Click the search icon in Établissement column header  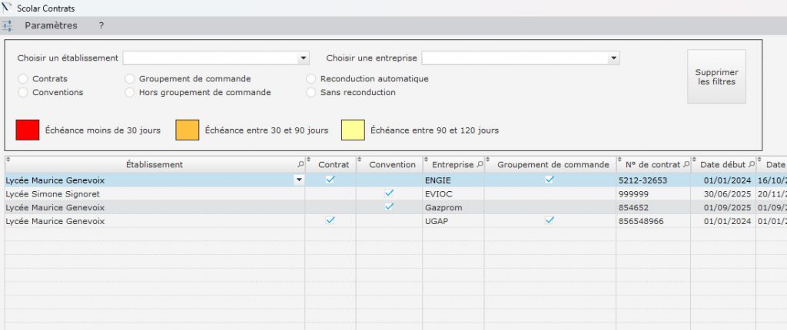[300, 164]
